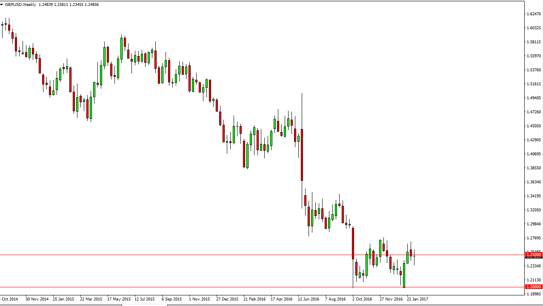Click the 1.47260 price axis label
The height and width of the screenshot is (306, 543).
[x=534, y=112]
